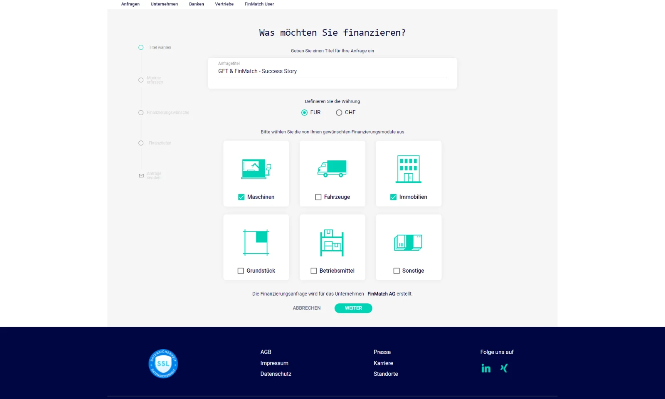The width and height of the screenshot is (665, 399).
Task: Focus the Anfragetitel input field
Action: pos(332,71)
